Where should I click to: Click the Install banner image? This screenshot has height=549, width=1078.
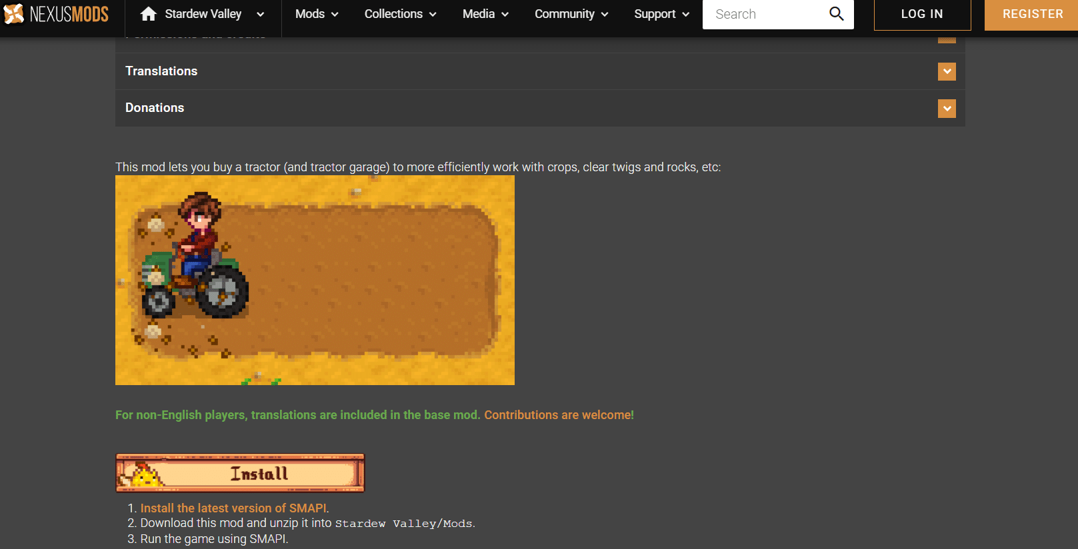(240, 473)
